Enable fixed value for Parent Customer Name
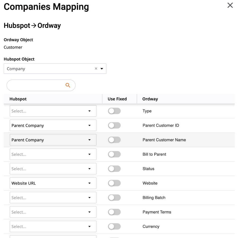241x238 pixels. [x=114, y=140]
